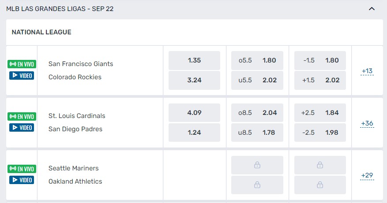The height and width of the screenshot is (203, 387).
Task: Bet Cardinals +2.5 handicap at 1.84
Action: coord(320,113)
